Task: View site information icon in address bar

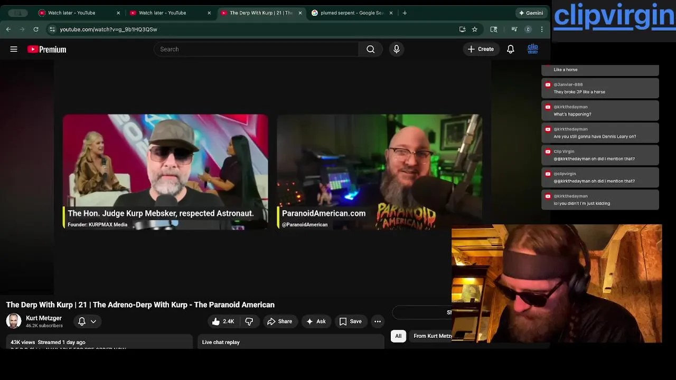Action: click(52, 30)
